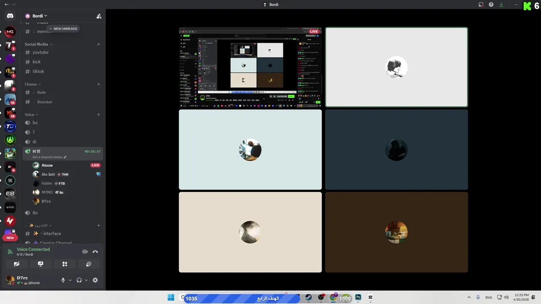This screenshot has height=304, width=541.
Task: Mute the microphone in user panel
Action: (x=63, y=280)
